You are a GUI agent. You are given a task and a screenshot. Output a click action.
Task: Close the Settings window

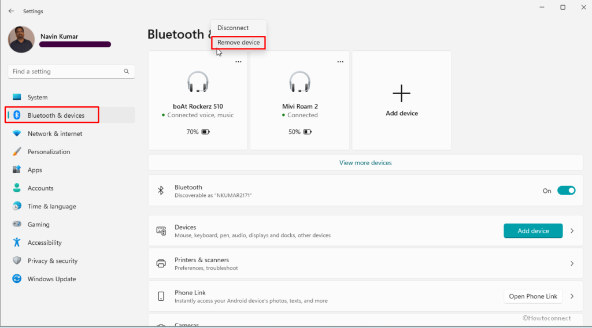(x=583, y=7)
